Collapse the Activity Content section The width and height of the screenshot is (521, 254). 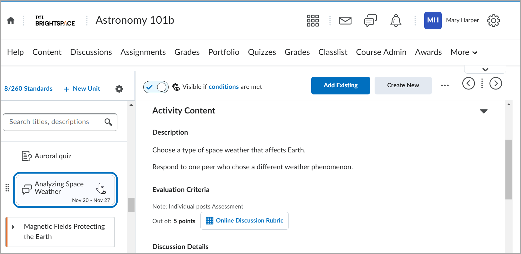click(x=484, y=111)
